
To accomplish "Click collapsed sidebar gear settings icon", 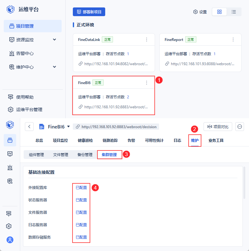I will [9, 226].
